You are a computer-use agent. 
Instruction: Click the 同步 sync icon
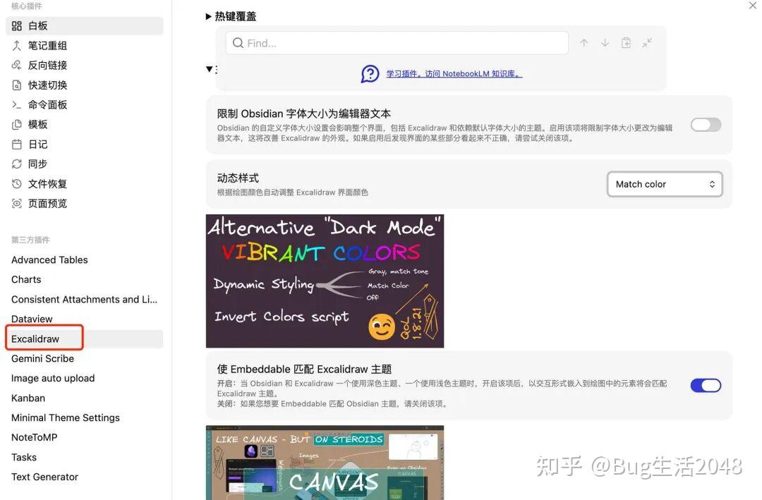tap(16, 164)
